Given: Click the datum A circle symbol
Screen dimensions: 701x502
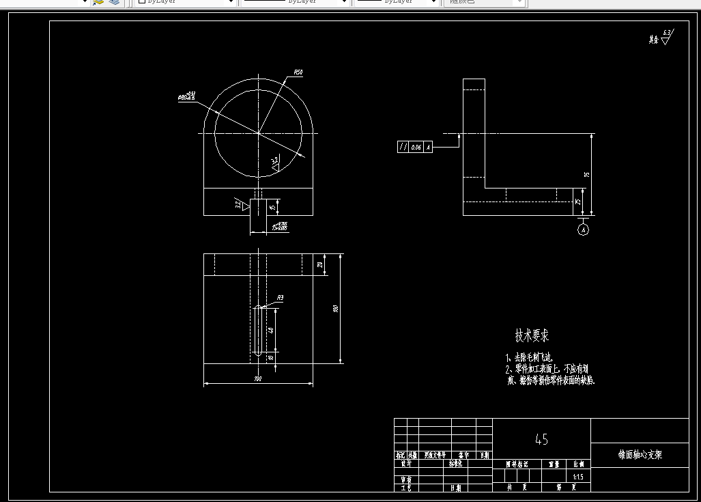Looking at the screenshot, I should (583, 229).
